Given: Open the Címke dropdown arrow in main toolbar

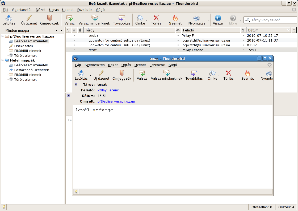Looking at the screenshot, I should click(x=146, y=20).
